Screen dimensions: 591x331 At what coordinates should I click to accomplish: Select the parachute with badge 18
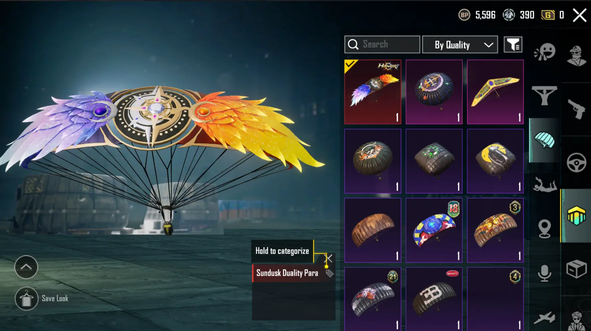coord(434,230)
